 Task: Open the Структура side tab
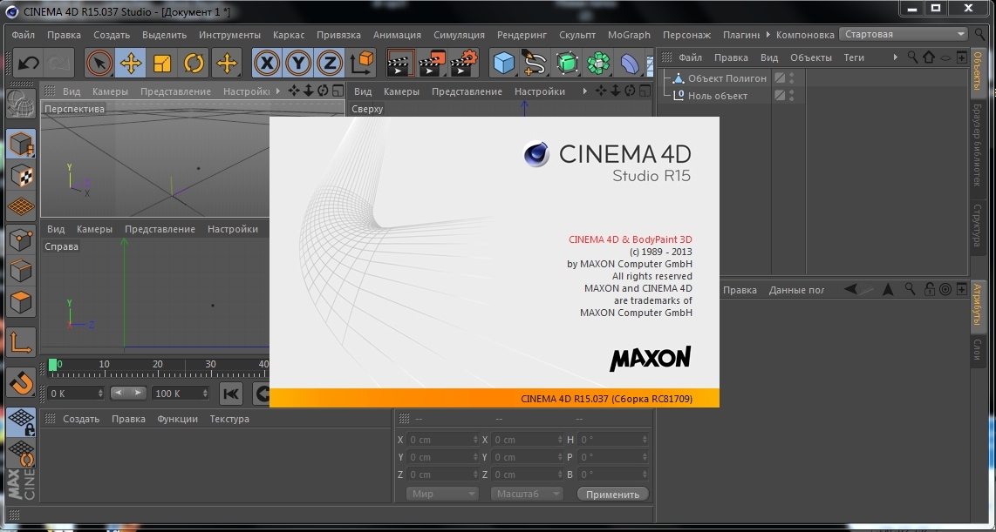click(978, 226)
